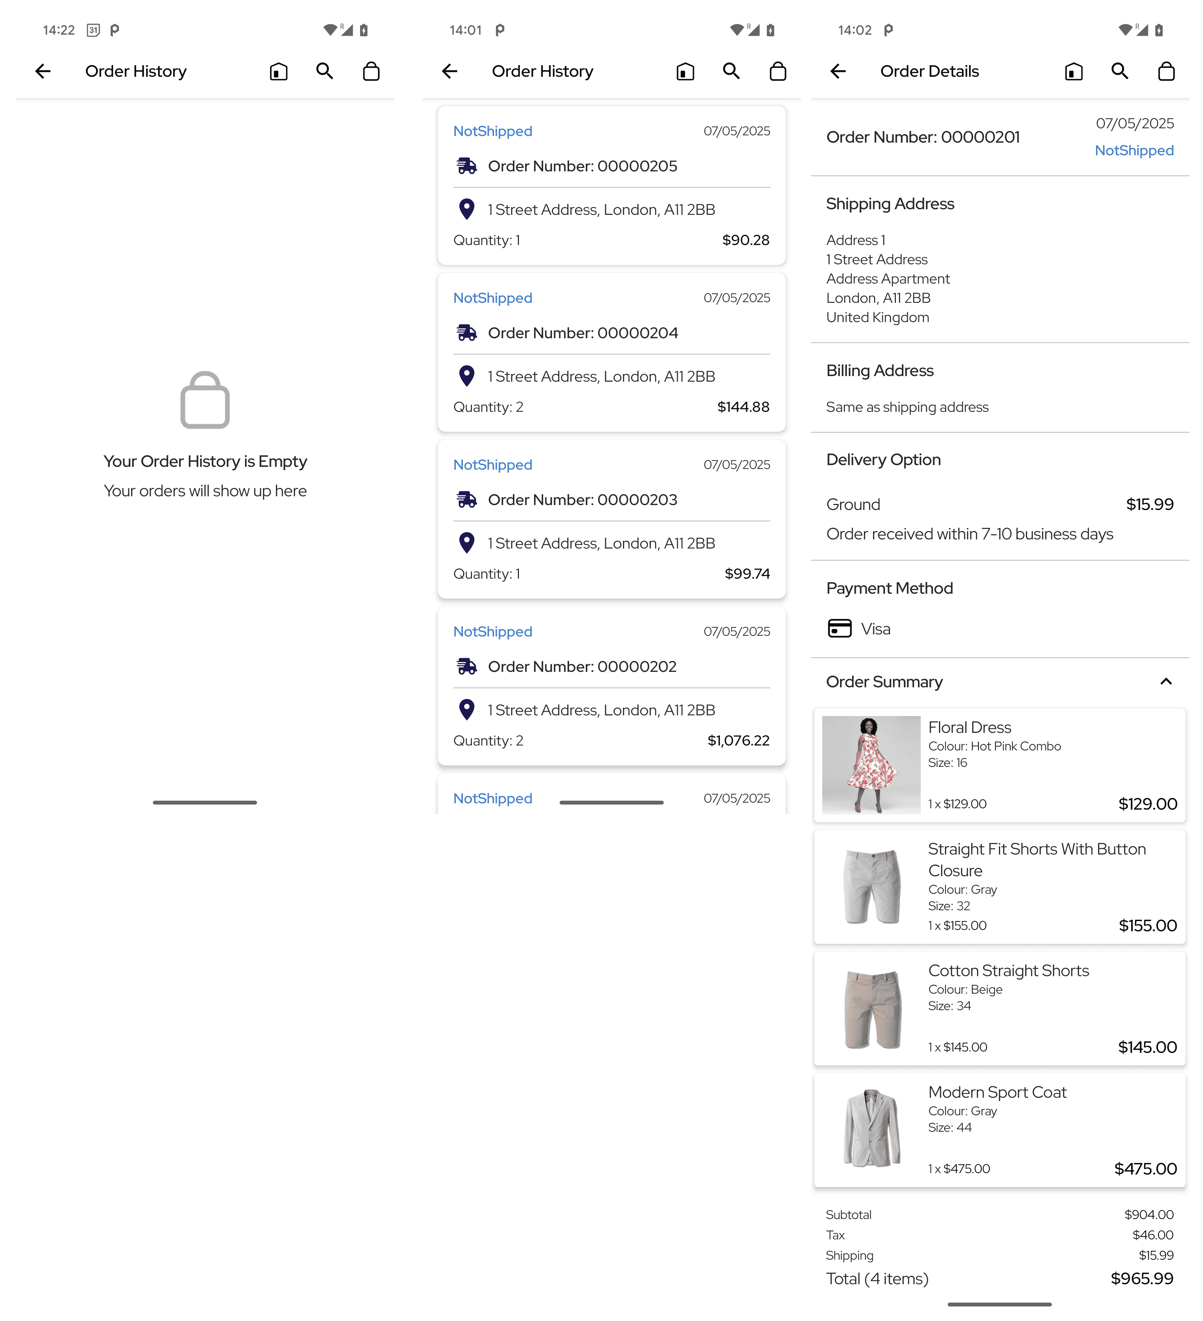1203x1321 pixels.
Task: Tap 'Same as shipping address' text
Action: pyautogui.click(x=907, y=408)
